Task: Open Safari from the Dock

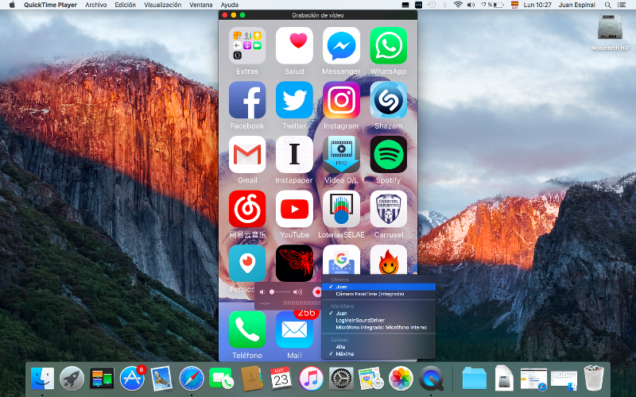Action: click(x=192, y=379)
